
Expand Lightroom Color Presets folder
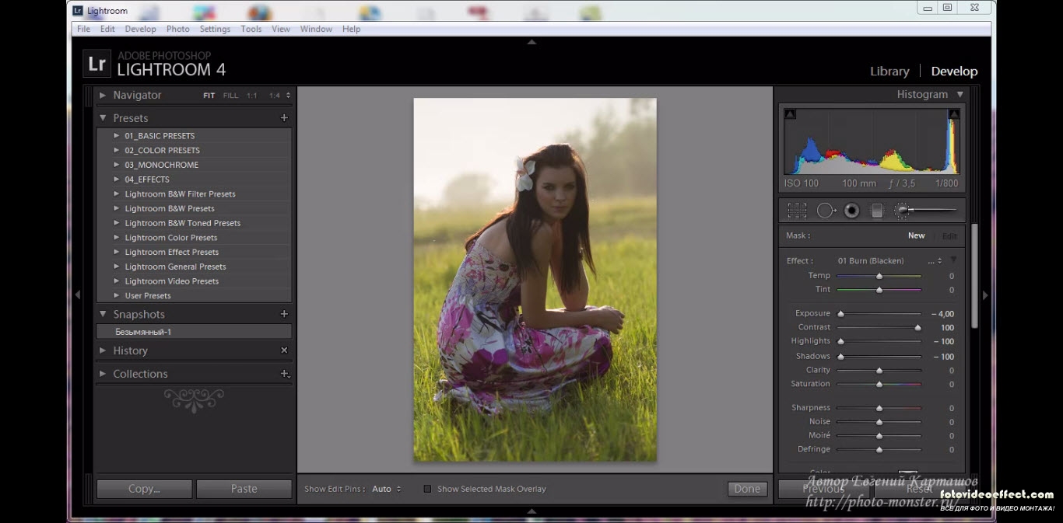click(x=117, y=237)
